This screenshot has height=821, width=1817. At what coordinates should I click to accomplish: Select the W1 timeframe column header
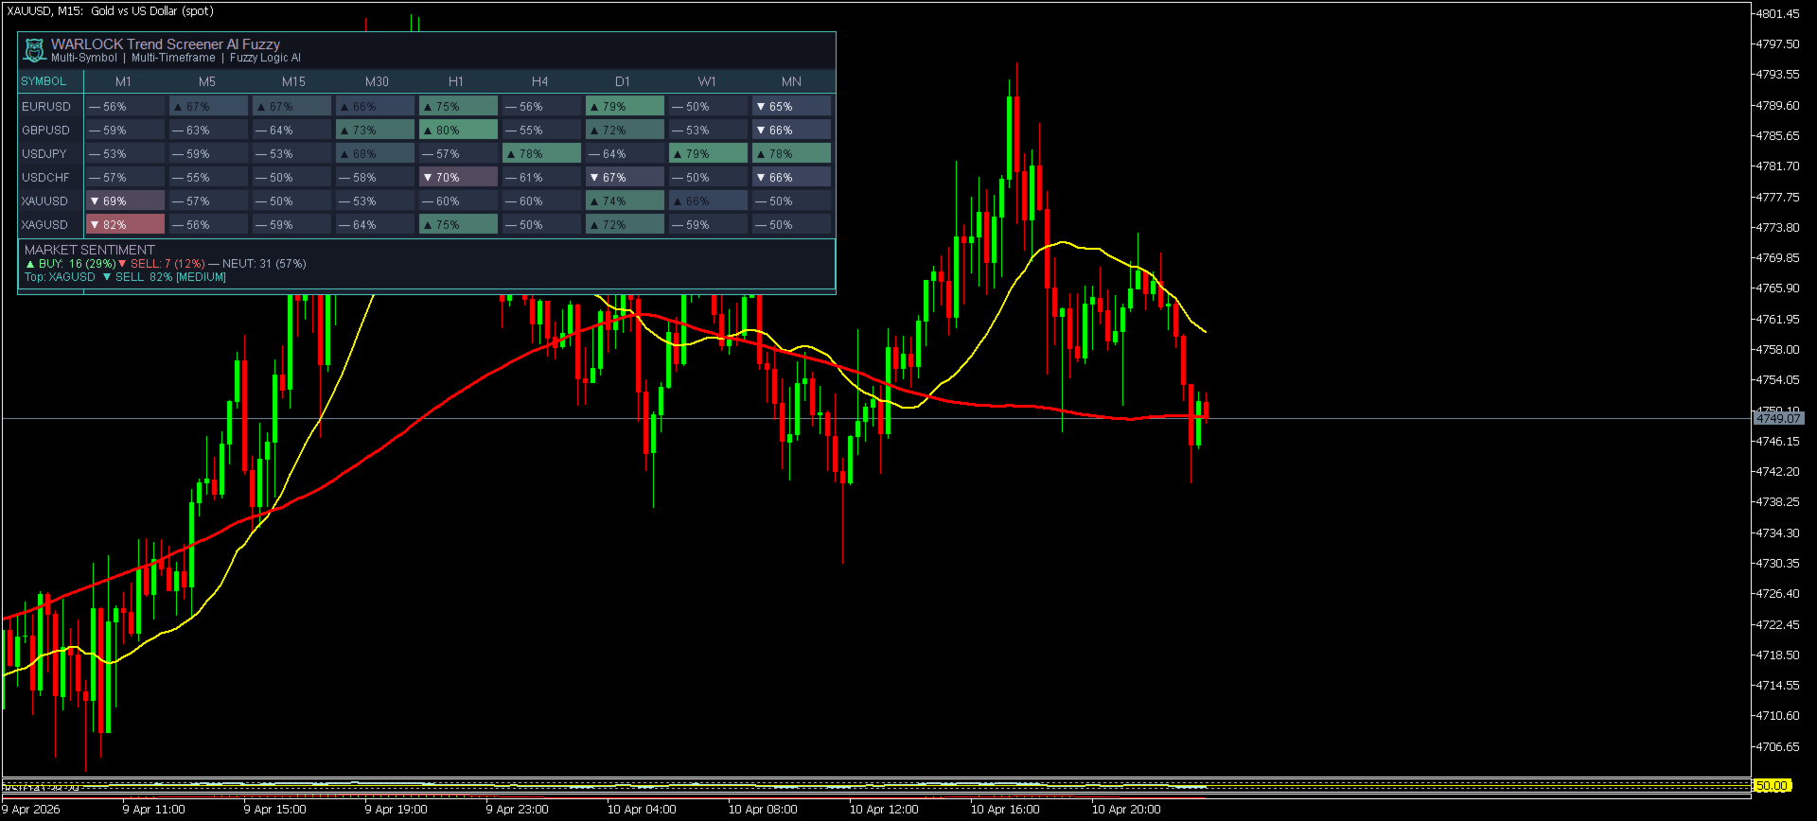(x=707, y=81)
